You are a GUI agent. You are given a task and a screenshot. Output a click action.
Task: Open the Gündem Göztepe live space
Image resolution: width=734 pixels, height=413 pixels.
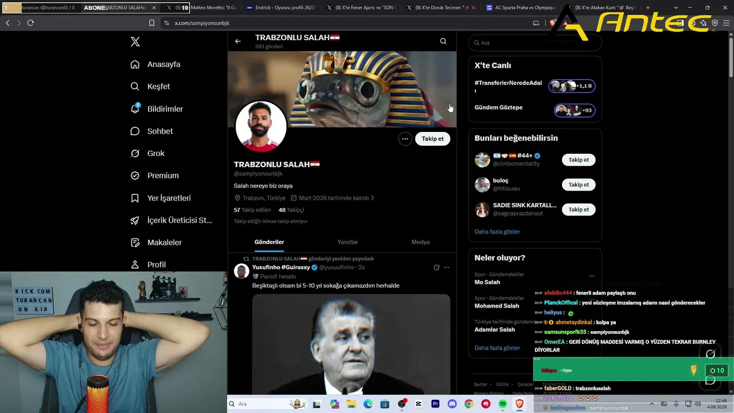tap(535, 110)
